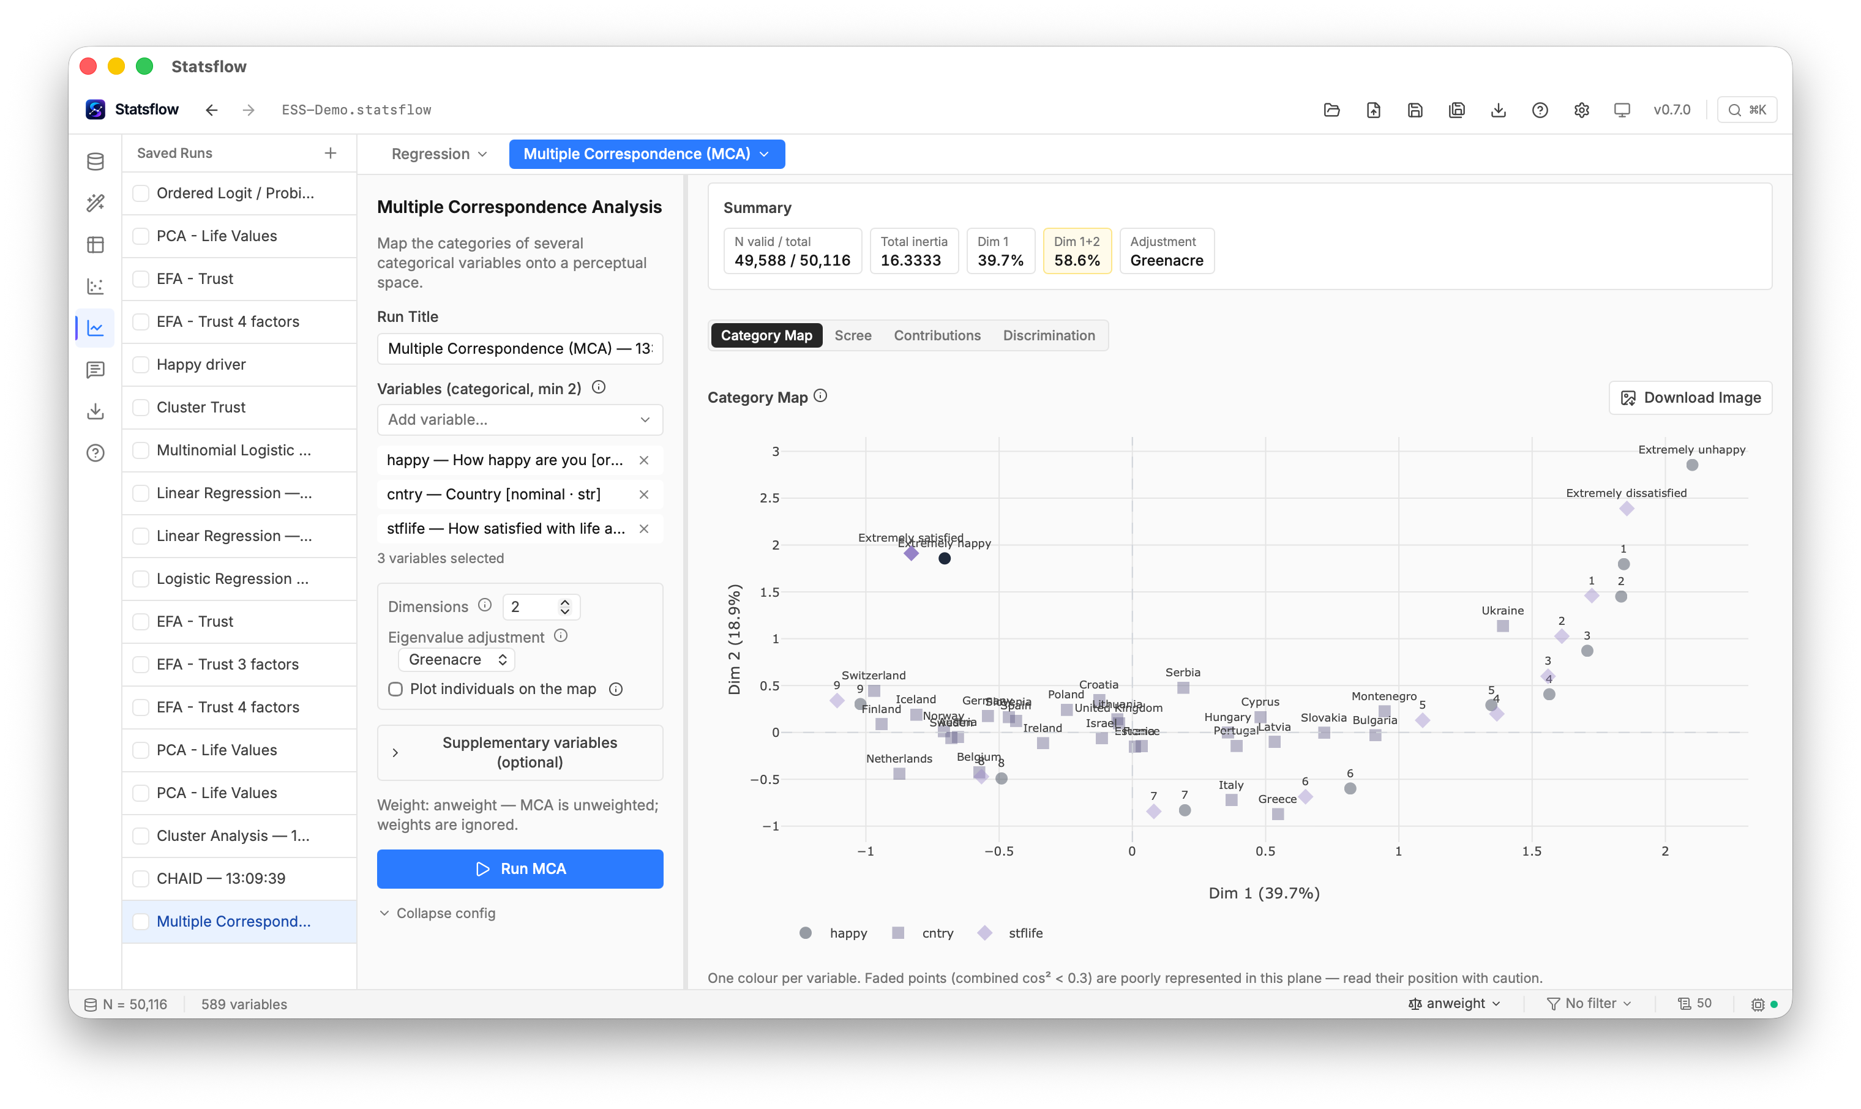
Task: Open the scatter chart sidebar icon
Action: click(95, 286)
